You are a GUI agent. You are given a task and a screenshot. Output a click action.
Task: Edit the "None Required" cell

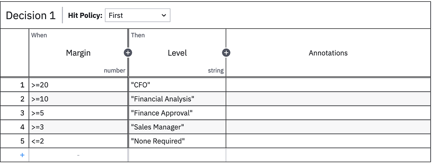pos(177,141)
